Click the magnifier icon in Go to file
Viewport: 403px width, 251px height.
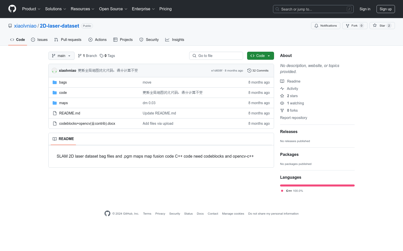point(194,56)
